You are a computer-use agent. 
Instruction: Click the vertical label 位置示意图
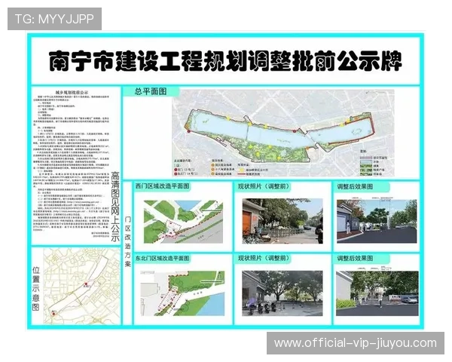tap(35, 289)
